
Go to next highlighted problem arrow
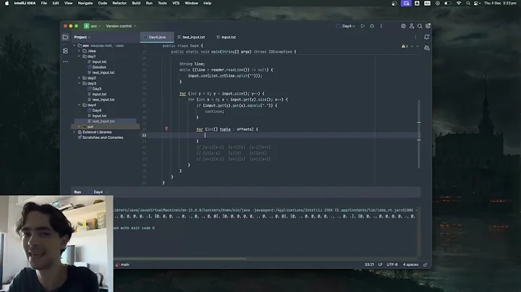(418, 46)
